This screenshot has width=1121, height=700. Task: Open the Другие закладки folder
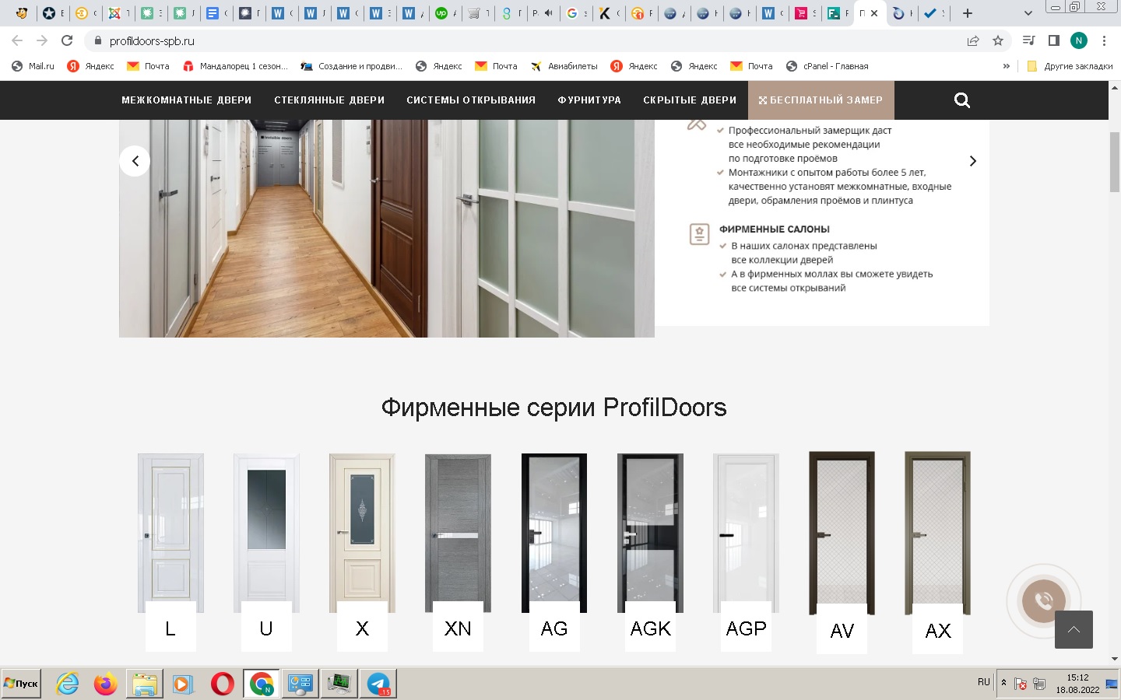[x=1070, y=66]
